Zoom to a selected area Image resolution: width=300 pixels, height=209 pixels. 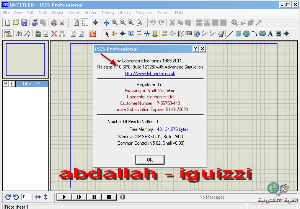(x=139, y=23)
